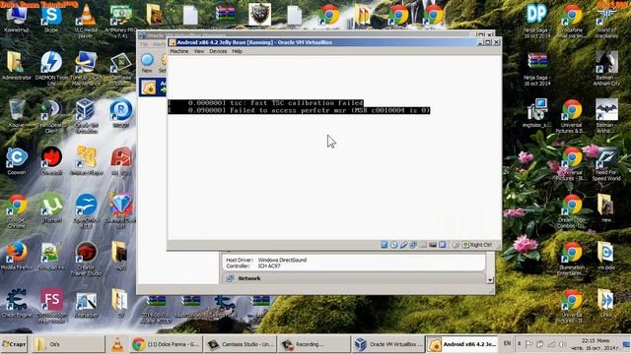Click the Controller ICH AC97 text
This screenshot has height=354, width=631.
pos(252,266)
